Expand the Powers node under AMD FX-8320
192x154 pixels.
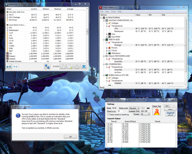[107, 48]
